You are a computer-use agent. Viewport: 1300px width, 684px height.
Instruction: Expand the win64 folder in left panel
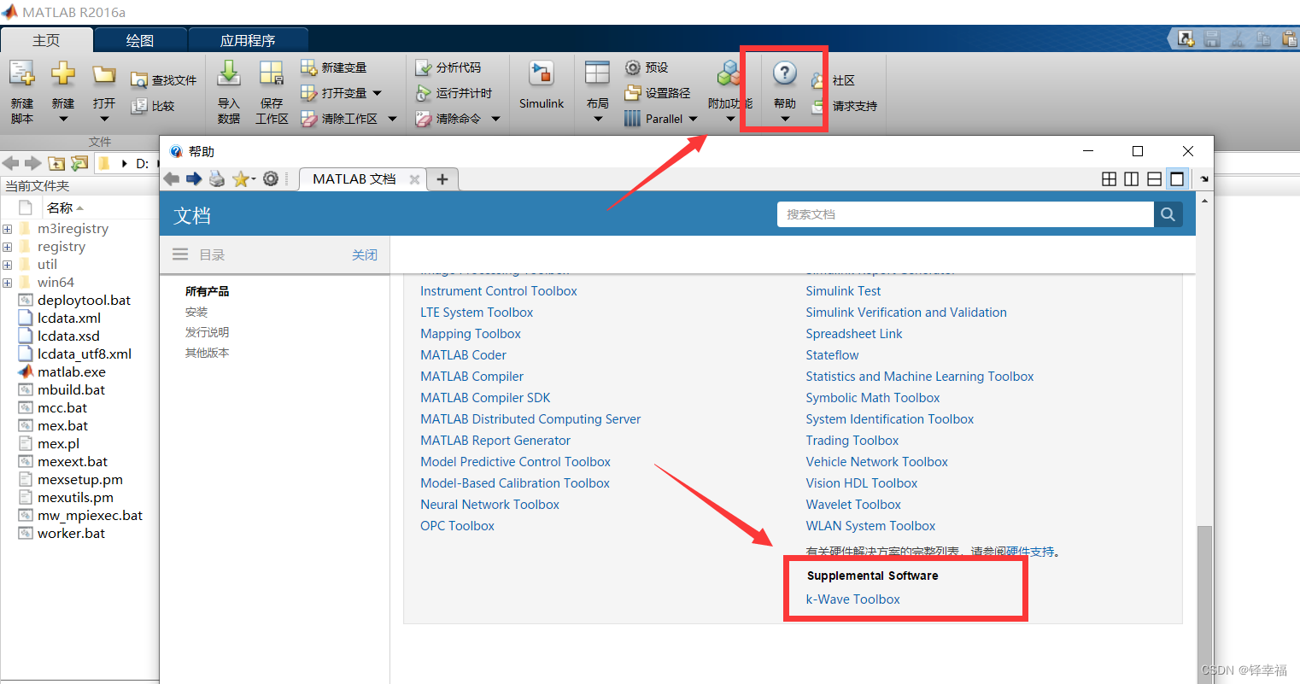[7, 282]
